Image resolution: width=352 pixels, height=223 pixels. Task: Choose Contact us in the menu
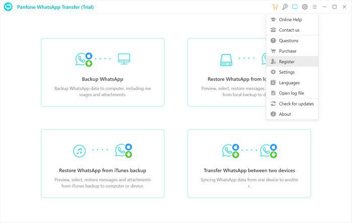click(289, 30)
